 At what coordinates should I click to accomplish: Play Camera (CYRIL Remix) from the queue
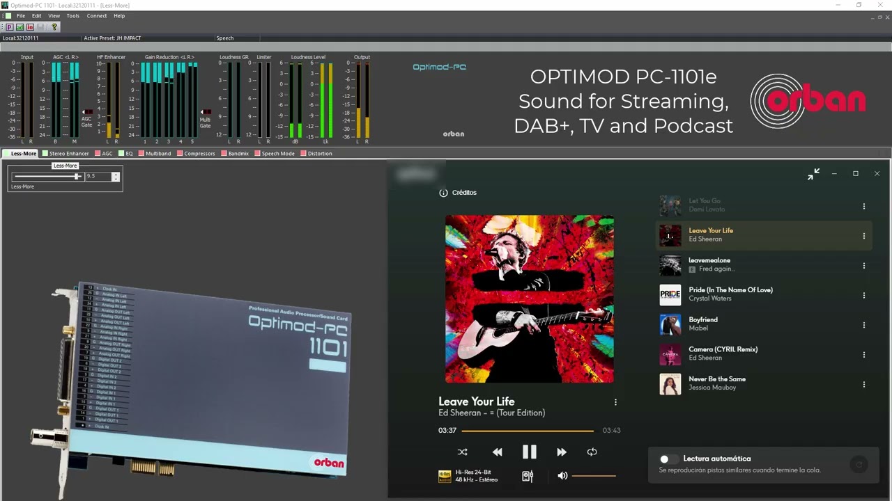coord(764,355)
